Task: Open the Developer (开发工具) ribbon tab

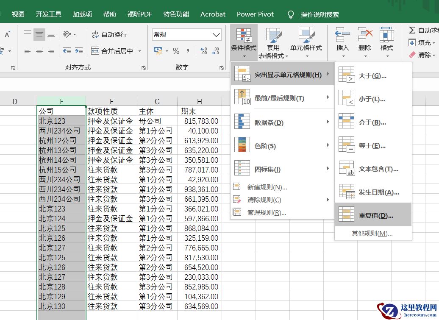Action: 49,14
